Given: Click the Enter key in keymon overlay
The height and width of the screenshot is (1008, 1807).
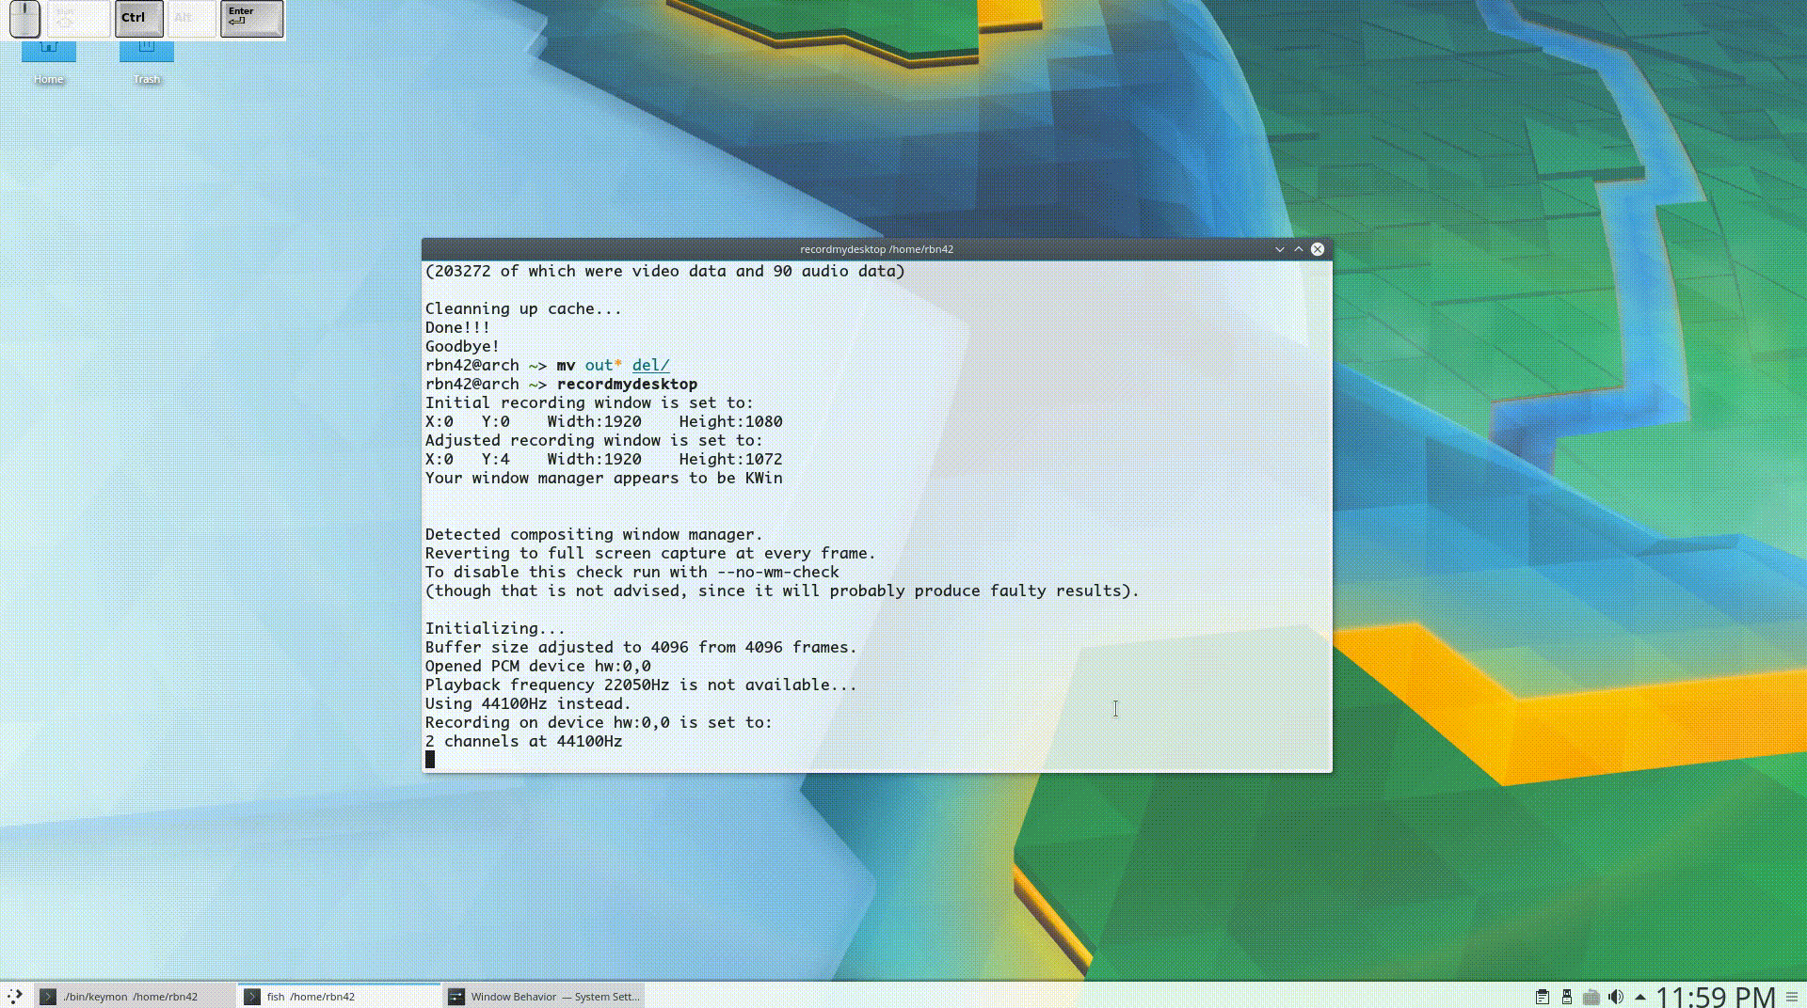Looking at the screenshot, I should (x=251, y=19).
